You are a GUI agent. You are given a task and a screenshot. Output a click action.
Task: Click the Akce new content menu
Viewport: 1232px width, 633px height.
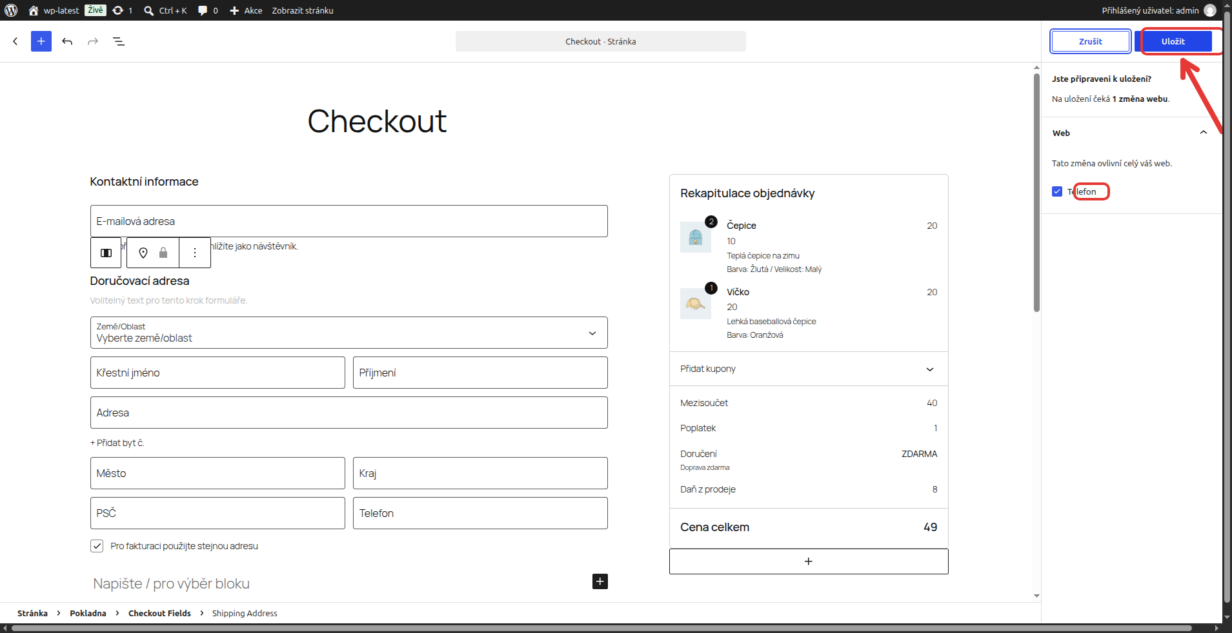(x=246, y=10)
